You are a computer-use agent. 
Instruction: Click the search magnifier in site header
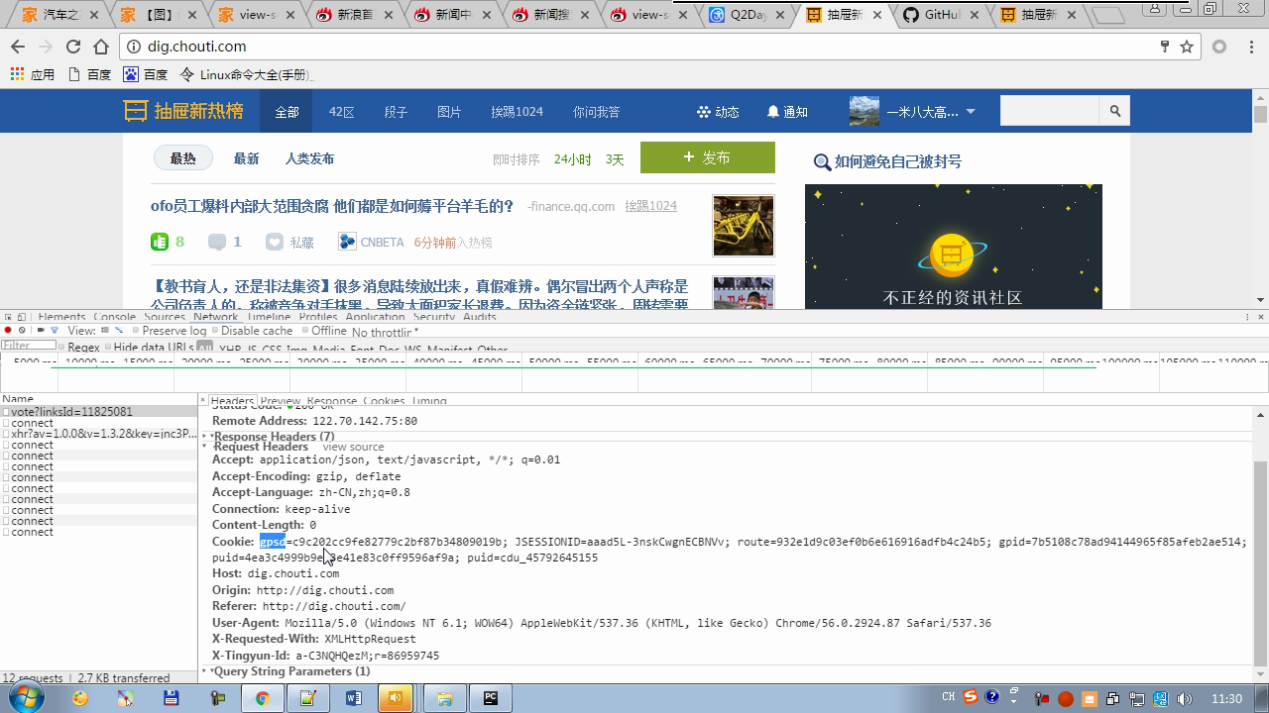point(1114,111)
